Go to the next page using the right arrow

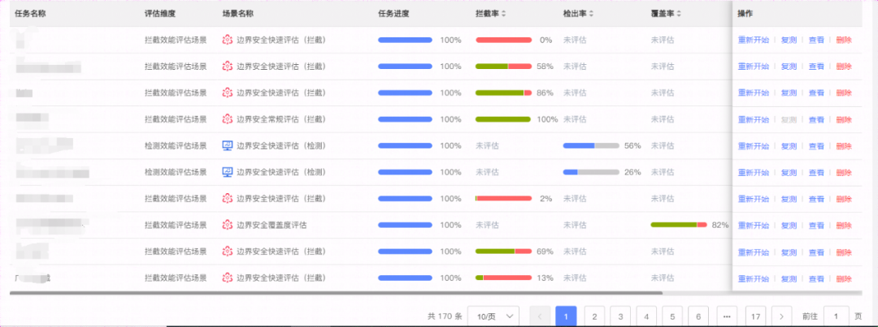pos(781,316)
